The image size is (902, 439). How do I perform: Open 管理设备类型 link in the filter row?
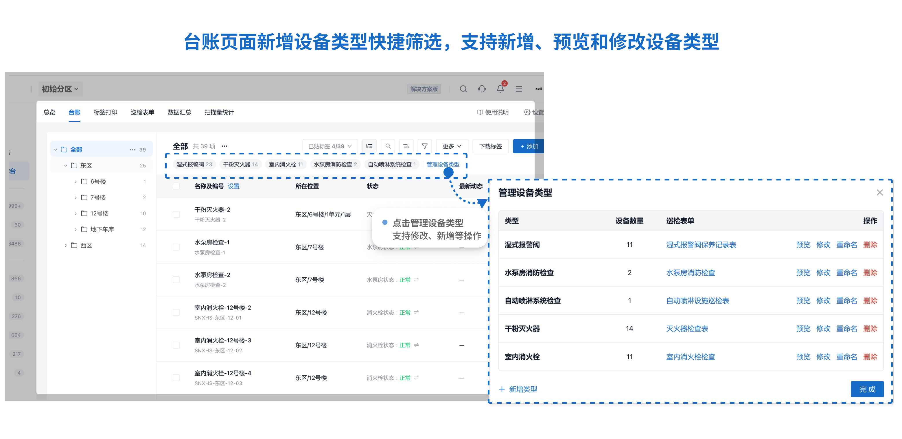point(443,165)
